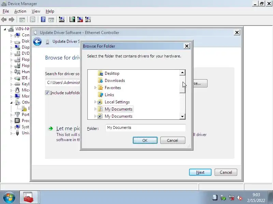Expand the Favorites folder node
Image resolution: width=273 pixels, height=204 pixels.
tap(95, 88)
